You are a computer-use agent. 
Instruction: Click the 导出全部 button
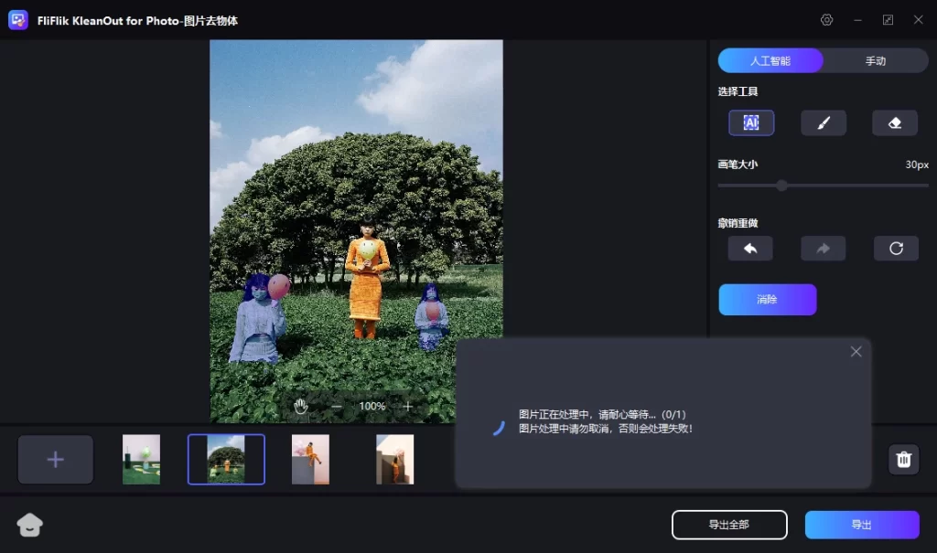pos(729,525)
